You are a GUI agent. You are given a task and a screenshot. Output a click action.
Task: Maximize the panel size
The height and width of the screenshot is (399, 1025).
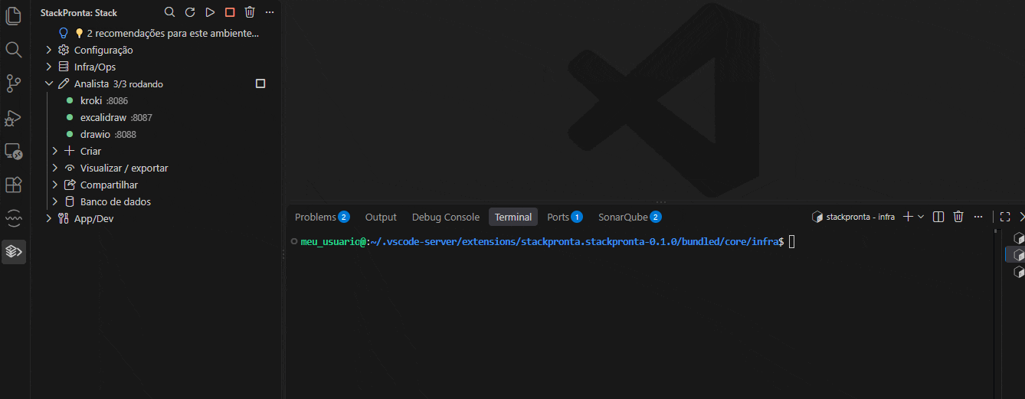(x=1005, y=217)
